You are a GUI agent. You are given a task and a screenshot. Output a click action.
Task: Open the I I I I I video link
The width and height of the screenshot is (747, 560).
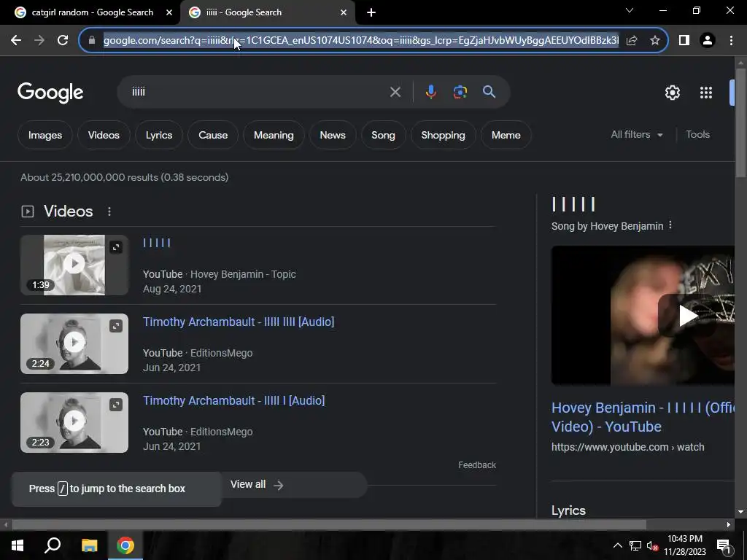click(157, 243)
